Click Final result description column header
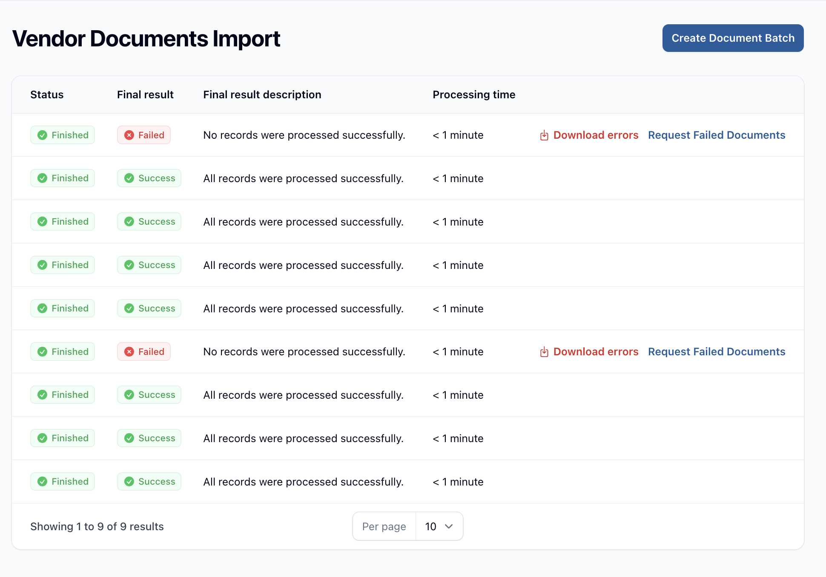 (262, 94)
